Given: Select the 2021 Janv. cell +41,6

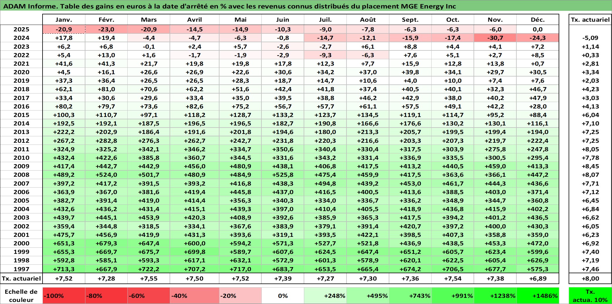Looking at the screenshot, I should [64, 64].
